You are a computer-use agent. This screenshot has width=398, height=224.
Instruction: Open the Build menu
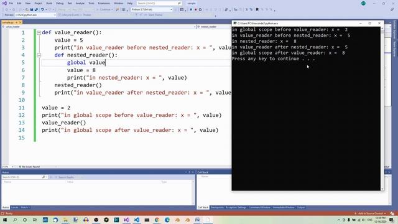[49, 3]
